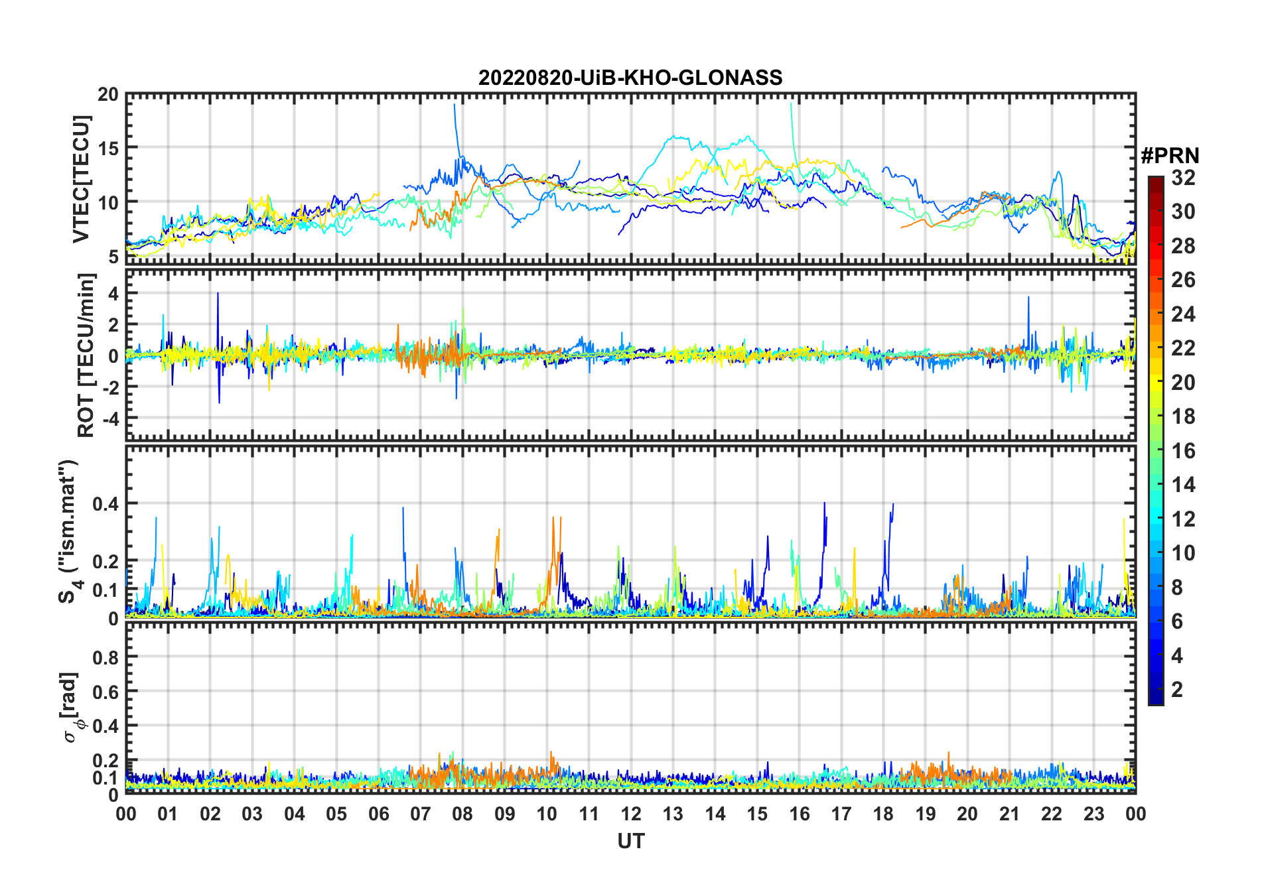Click the "5" tick on VTEC y-axis
The width and height of the screenshot is (1262, 882).
point(113,257)
